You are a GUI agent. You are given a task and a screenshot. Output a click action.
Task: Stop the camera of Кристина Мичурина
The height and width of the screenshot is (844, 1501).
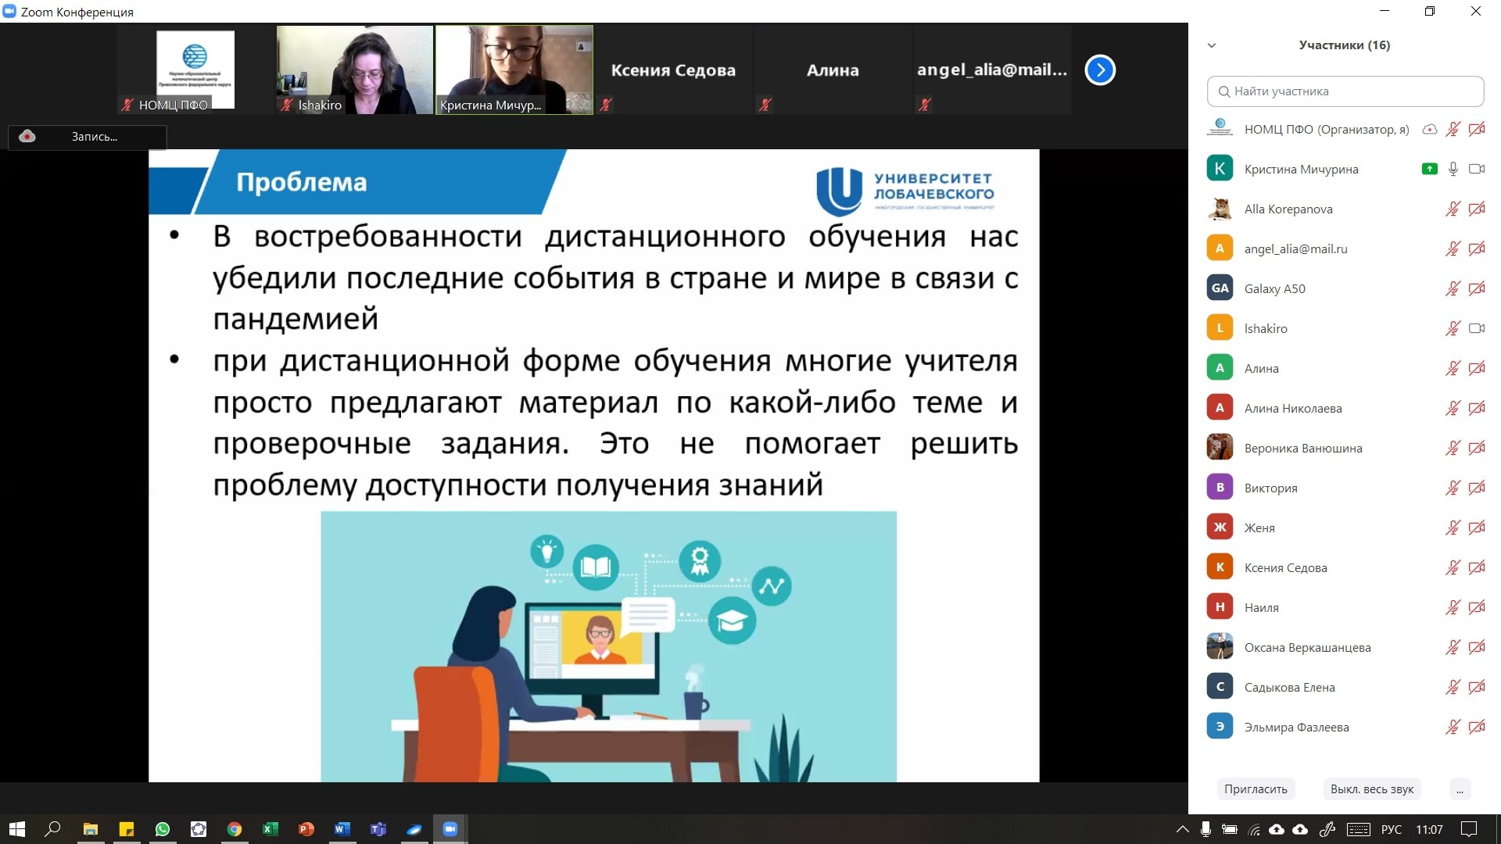pyautogui.click(x=1476, y=169)
